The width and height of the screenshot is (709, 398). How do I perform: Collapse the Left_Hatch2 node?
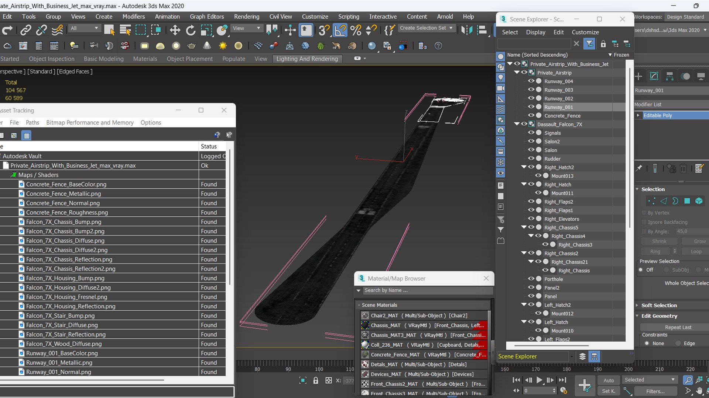(524, 305)
